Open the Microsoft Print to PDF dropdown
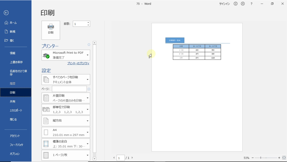 pyautogui.click(x=66, y=55)
